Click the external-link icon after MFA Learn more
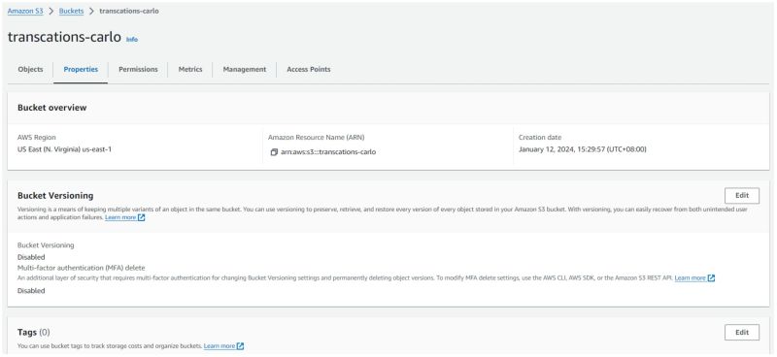This screenshot has height=357, width=777. pos(712,278)
